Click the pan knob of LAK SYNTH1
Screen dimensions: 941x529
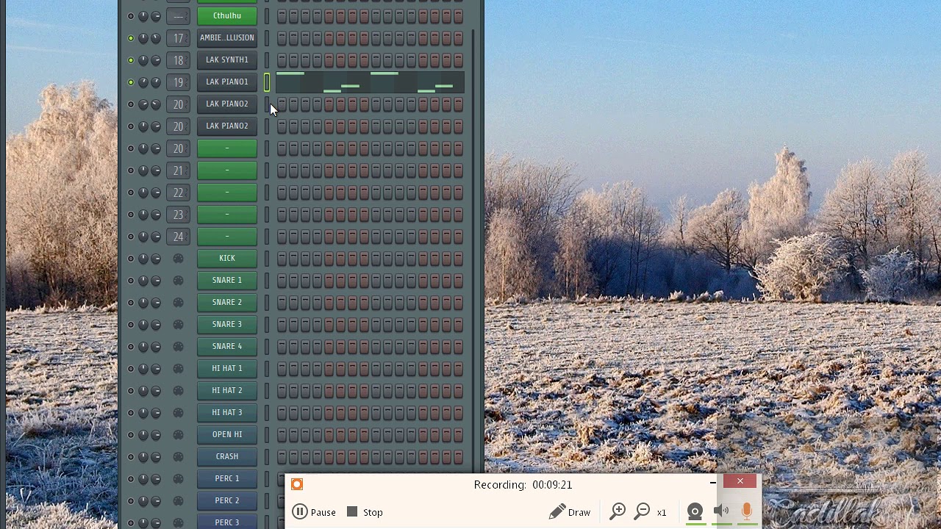point(143,60)
